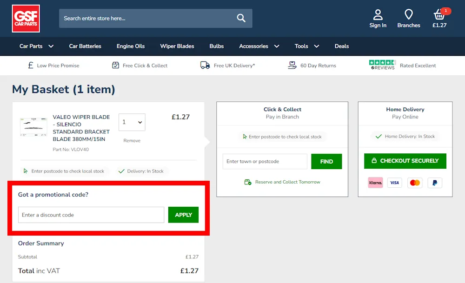Click the FIND branch button
The image size is (465, 283).
326,162
